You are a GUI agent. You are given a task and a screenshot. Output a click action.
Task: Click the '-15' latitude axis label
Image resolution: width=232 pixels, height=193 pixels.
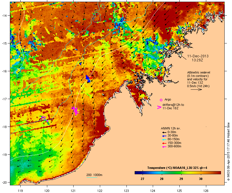pos(4,43)
